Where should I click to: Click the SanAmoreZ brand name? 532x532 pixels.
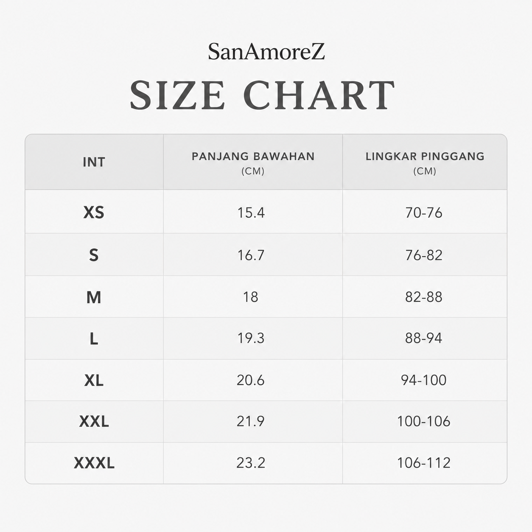coord(266,52)
